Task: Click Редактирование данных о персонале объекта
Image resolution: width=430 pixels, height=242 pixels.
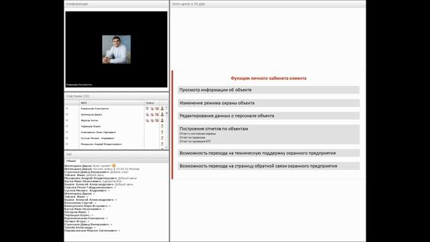Action: [x=269, y=116]
